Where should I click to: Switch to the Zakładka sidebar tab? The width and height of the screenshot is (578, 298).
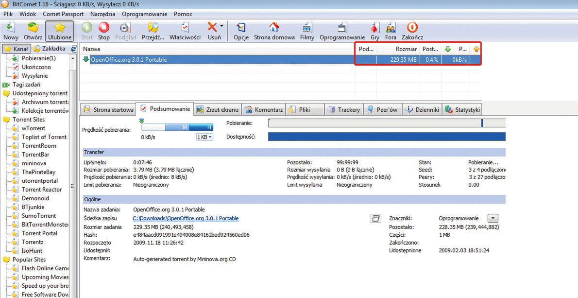(x=50, y=49)
